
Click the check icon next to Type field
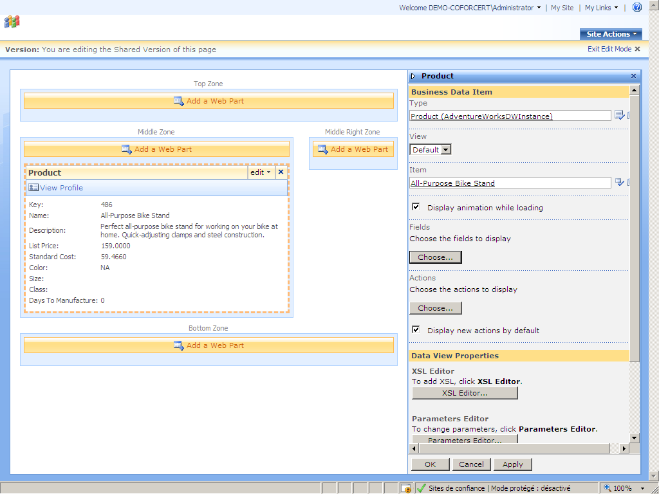point(619,115)
